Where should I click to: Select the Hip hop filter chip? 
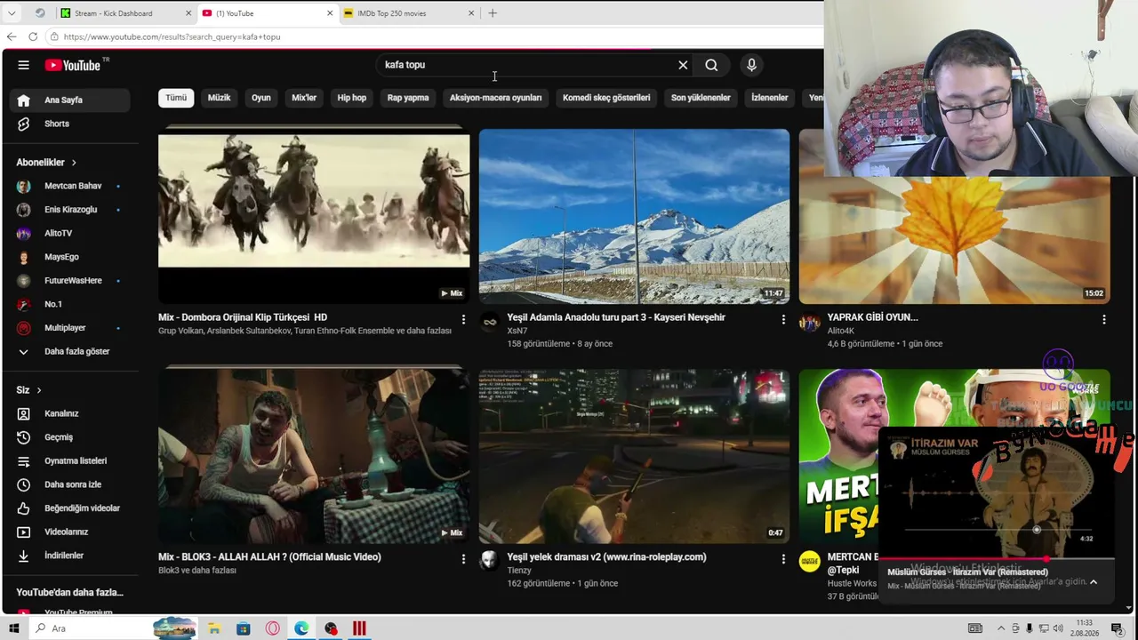pos(352,98)
